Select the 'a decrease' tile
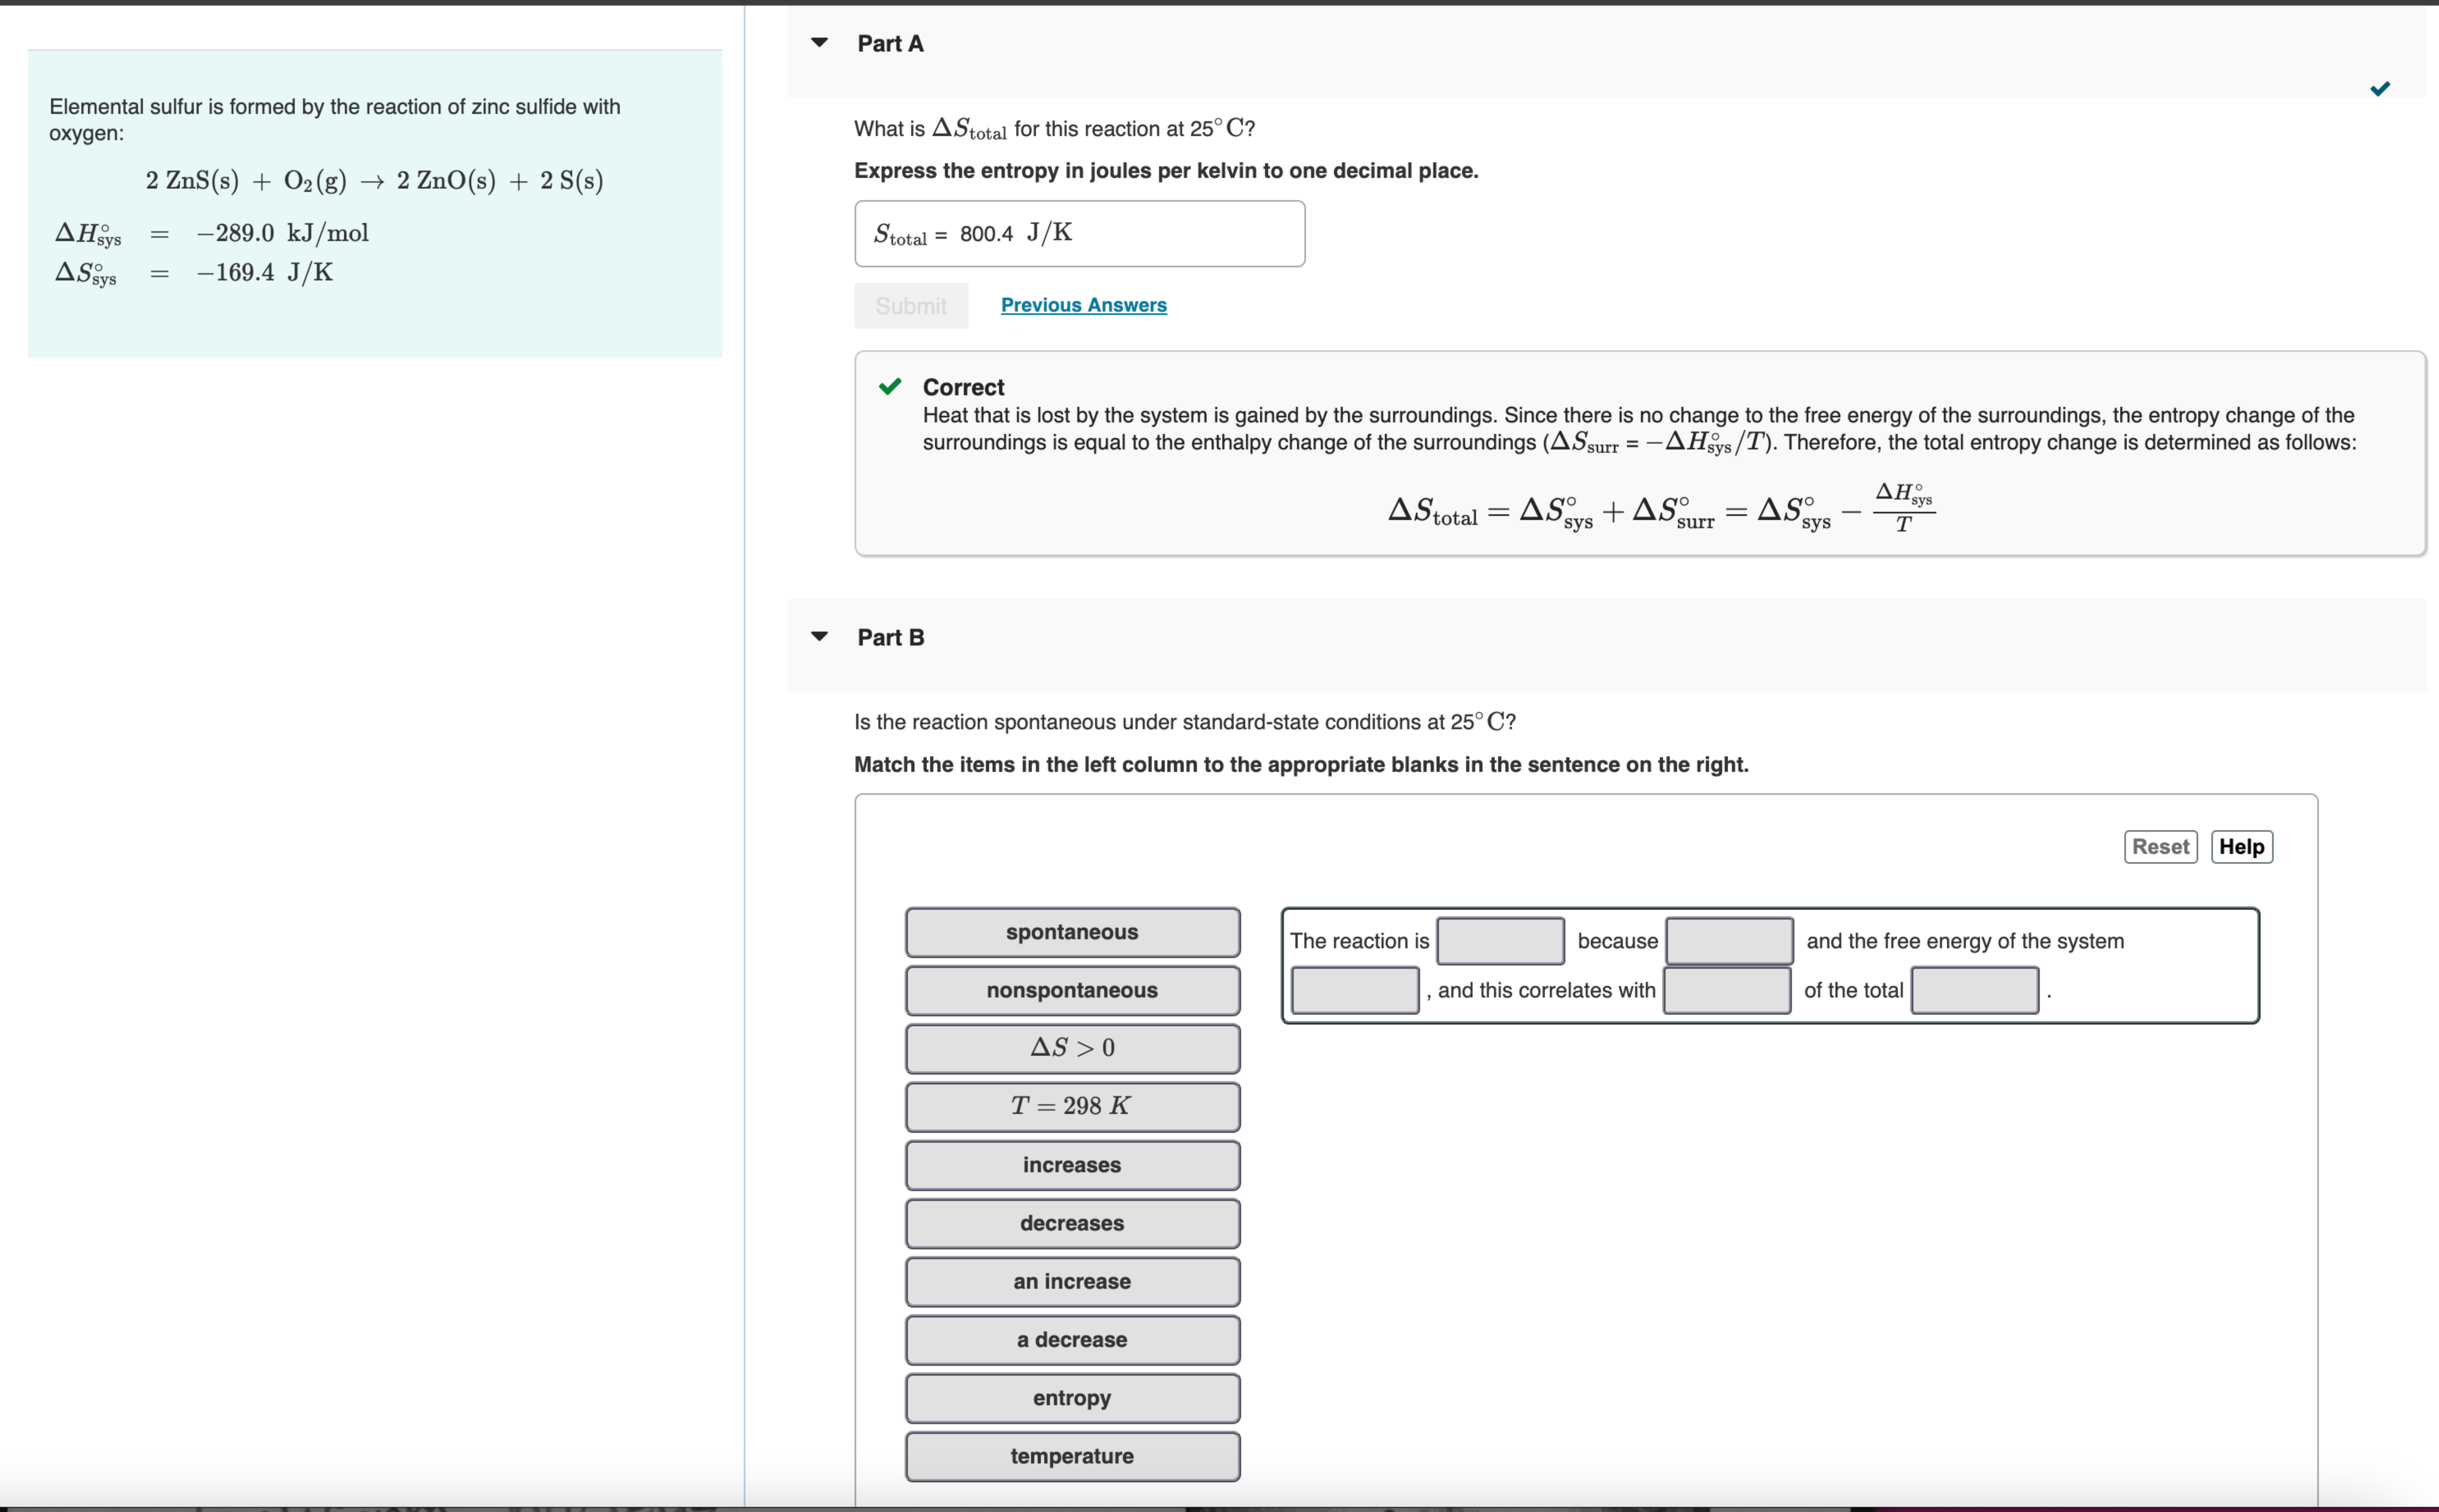The width and height of the screenshot is (2439, 1512). [1072, 1340]
